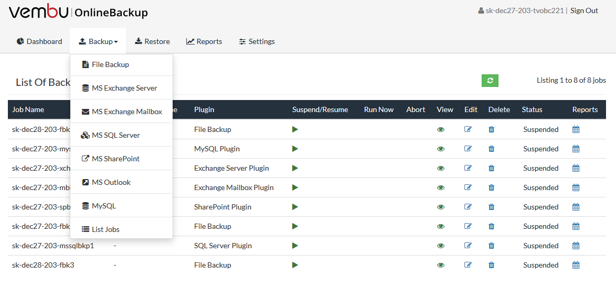
Task: Open reports calendar for Exchange Server Plugin
Action: tap(576, 168)
